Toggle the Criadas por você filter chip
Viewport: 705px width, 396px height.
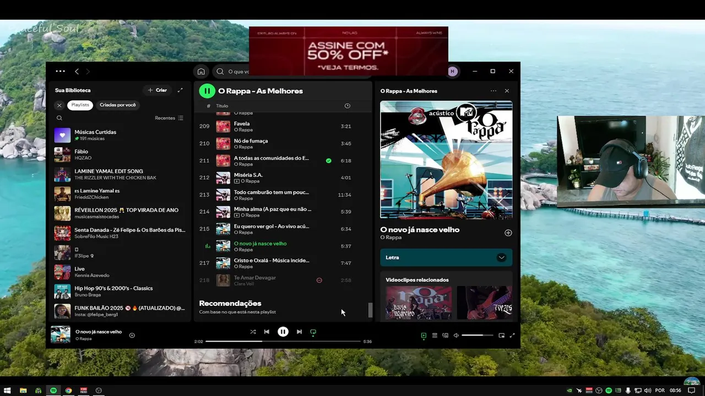[118, 105]
